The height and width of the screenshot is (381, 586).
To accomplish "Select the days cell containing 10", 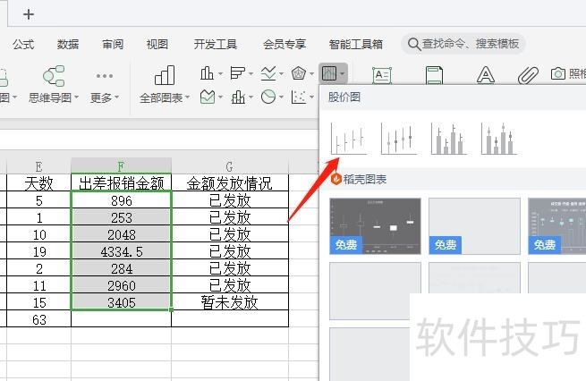I will [x=38, y=234].
